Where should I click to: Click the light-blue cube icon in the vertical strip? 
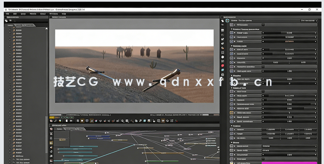[223, 70]
